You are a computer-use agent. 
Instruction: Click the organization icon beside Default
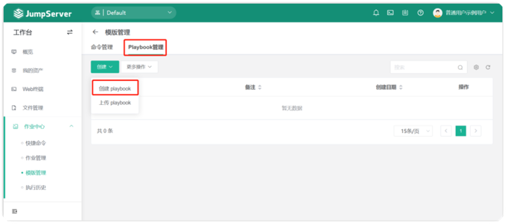[x=97, y=13]
